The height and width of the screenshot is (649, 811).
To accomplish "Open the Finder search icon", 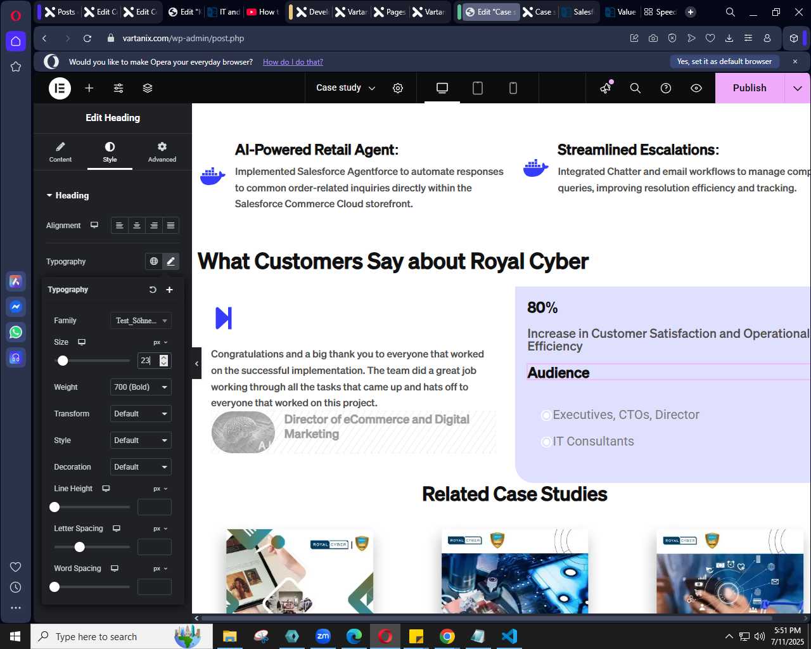I will pyautogui.click(x=635, y=88).
